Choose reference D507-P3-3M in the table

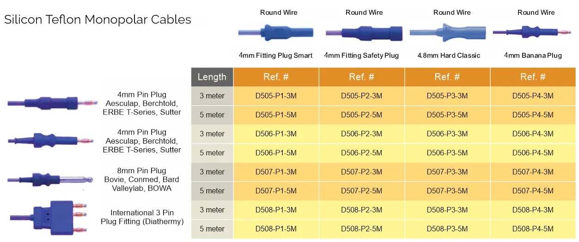pos(447,172)
